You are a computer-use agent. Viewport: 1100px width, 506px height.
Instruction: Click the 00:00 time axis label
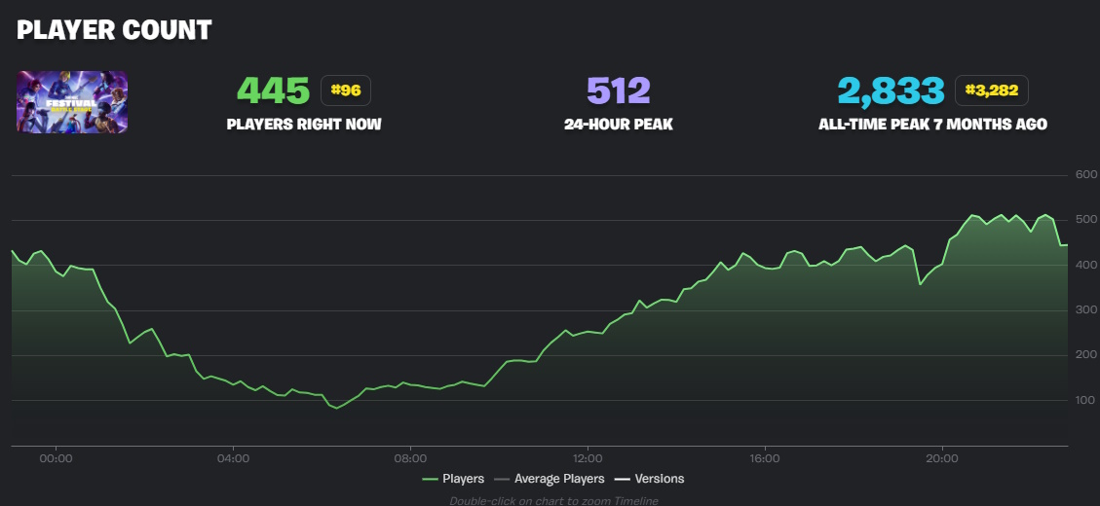(57, 458)
